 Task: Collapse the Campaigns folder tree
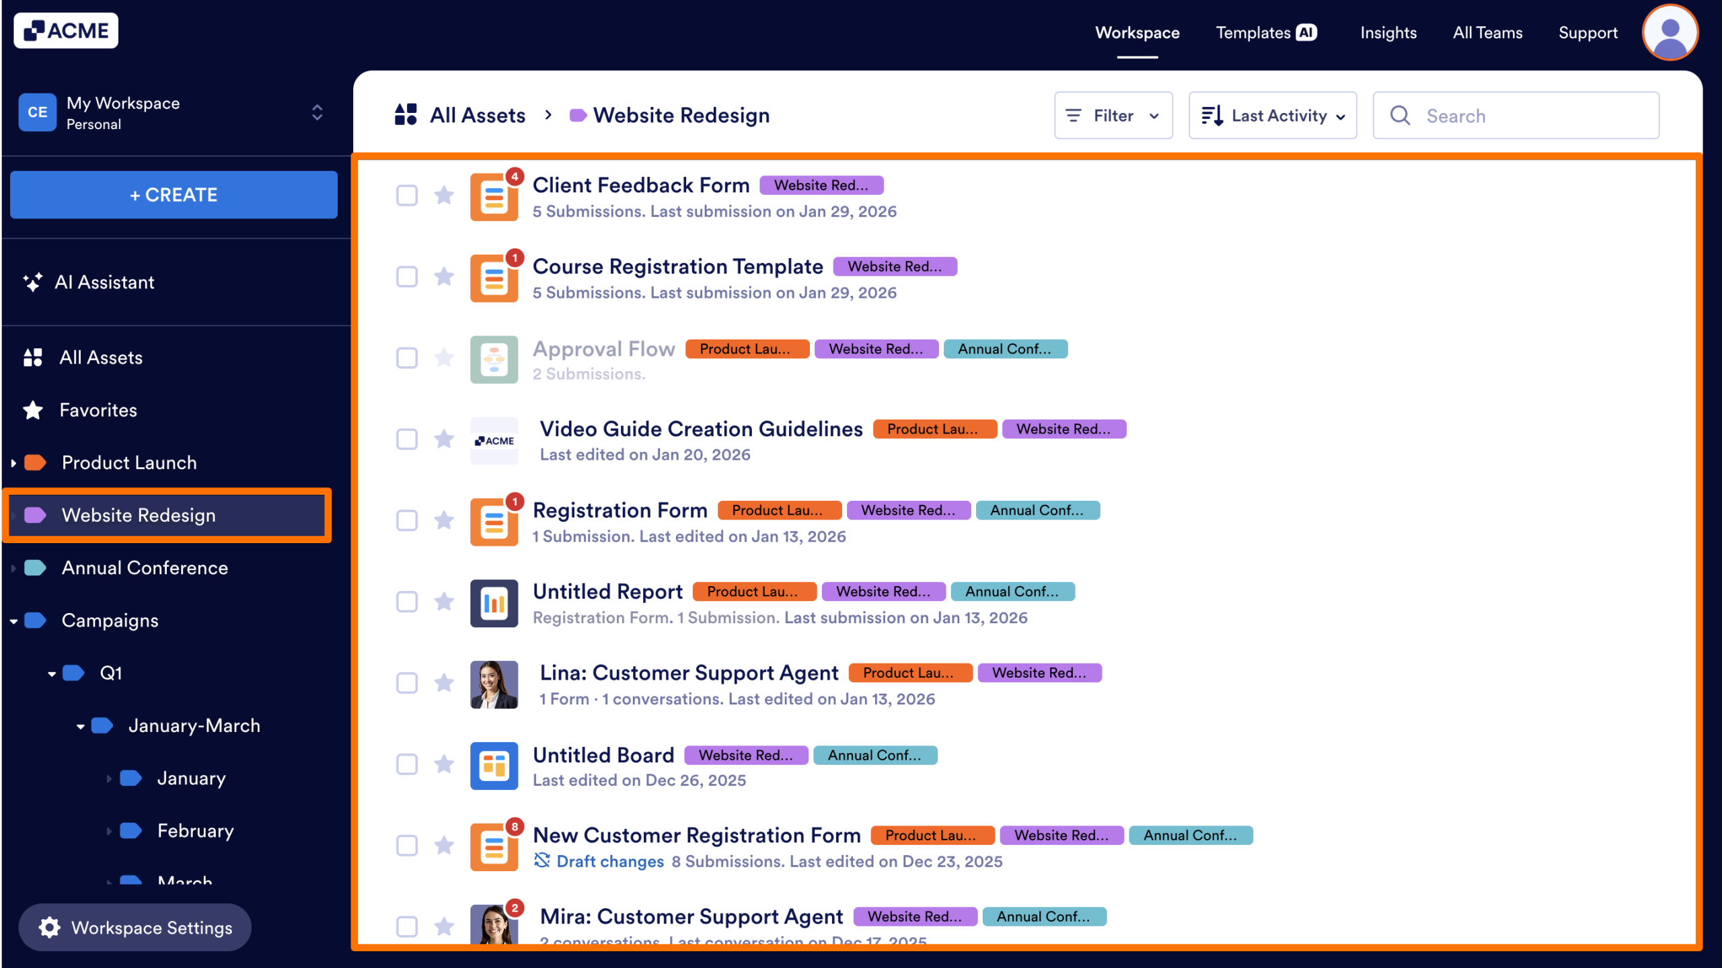click(13, 621)
